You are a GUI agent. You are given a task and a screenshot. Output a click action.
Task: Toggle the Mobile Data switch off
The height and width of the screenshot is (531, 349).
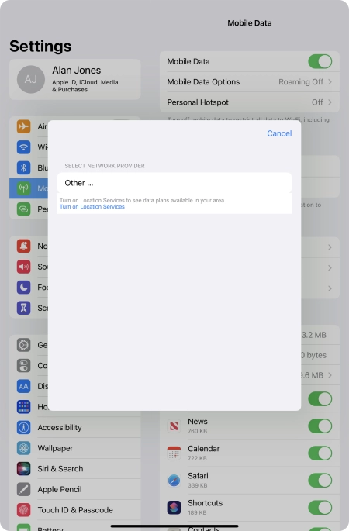[x=320, y=62]
